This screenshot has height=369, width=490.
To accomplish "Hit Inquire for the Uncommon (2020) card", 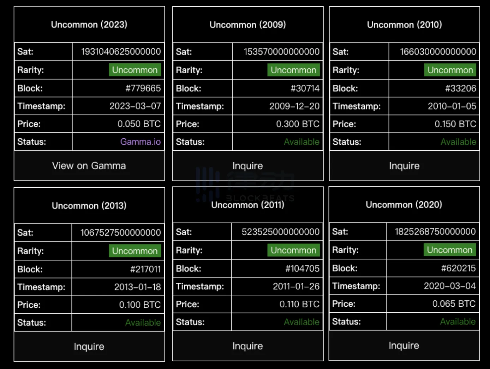I will click(x=404, y=345).
